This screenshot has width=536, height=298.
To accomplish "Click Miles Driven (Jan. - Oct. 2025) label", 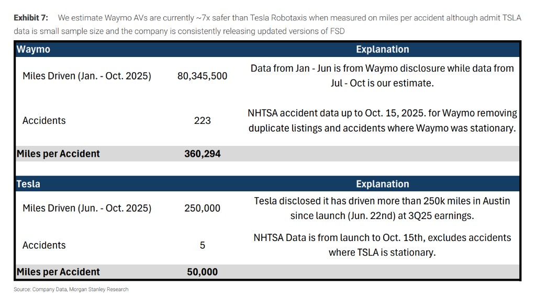I will [x=87, y=76].
